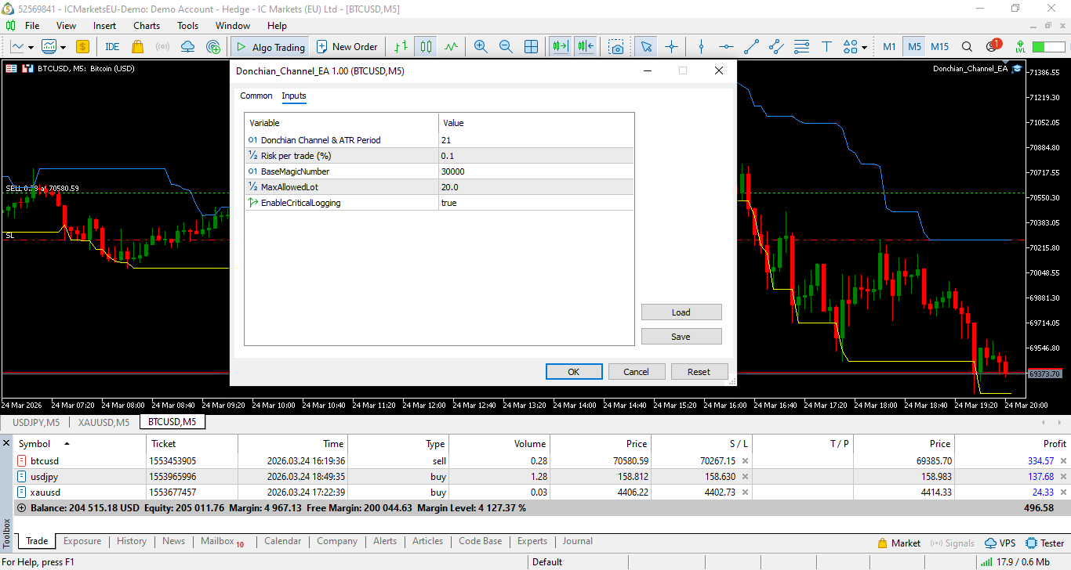
Task: Switch chart to candlesticks style
Action: coord(426,47)
